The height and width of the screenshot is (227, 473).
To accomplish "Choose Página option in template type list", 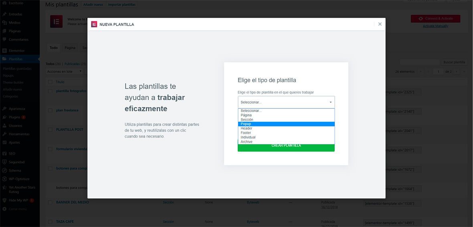I will 286,115.
